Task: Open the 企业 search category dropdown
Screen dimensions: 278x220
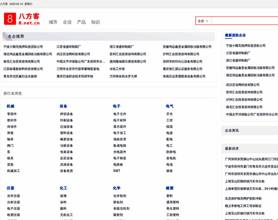Action: (x=203, y=21)
